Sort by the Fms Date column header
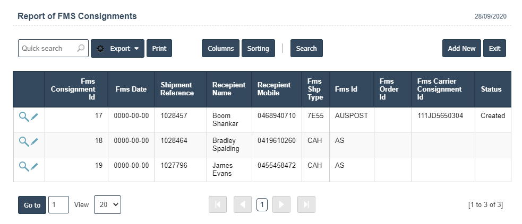This screenshot has width=522, height=224. pos(131,89)
